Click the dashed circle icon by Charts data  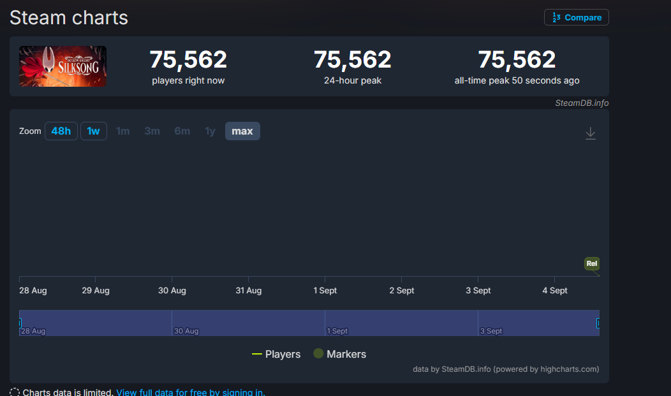tap(15, 392)
